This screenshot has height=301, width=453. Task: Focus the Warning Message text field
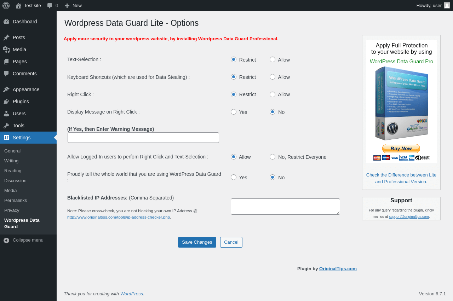pyautogui.click(x=143, y=138)
